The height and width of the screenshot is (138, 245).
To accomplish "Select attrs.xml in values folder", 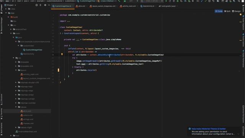I will point(26,111).
